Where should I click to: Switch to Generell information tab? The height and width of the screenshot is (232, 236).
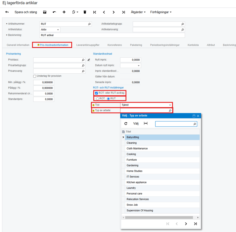coord(18,45)
